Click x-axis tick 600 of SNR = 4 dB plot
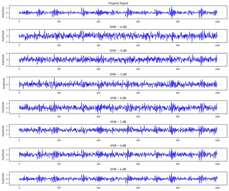The height and width of the screenshot is (191, 229). click(x=138, y=164)
